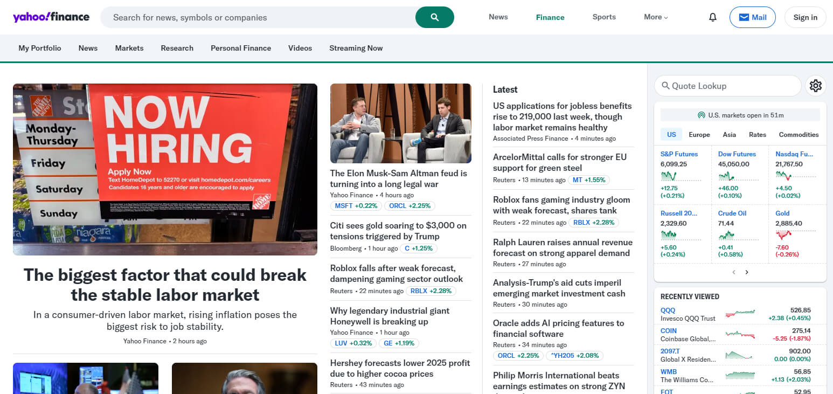This screenshot has width=833, height=394.
Task: Switch to Europe markets tab
Action: pyautogui.click(x=699, y=134)
